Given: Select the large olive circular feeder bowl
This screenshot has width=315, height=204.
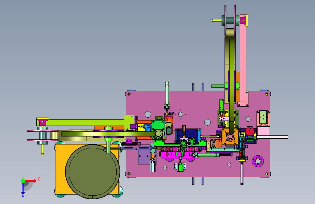Looking at the screenshot, I should click(x=93, y=172).
